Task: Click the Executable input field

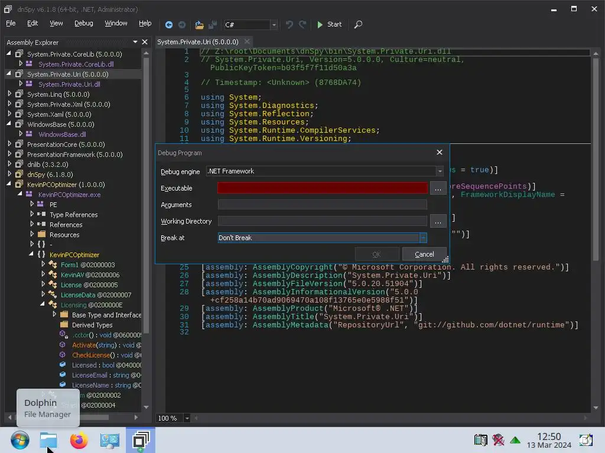Action: coord(322,188)
